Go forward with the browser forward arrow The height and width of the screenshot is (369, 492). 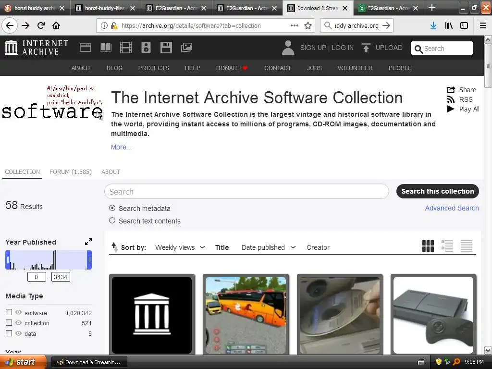25,25
